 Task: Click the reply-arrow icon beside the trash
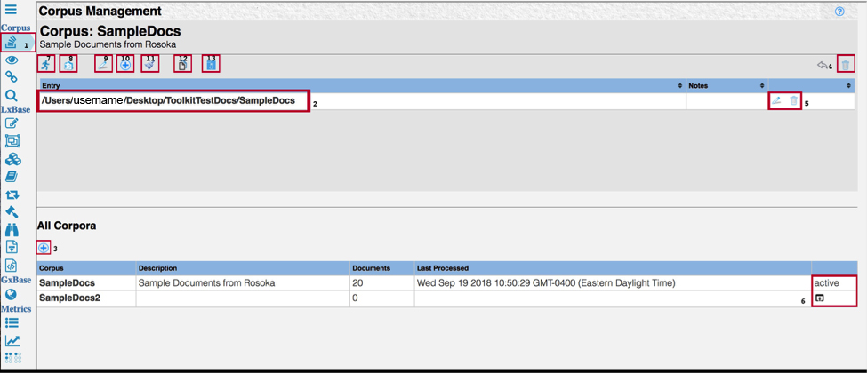point(823,66)
